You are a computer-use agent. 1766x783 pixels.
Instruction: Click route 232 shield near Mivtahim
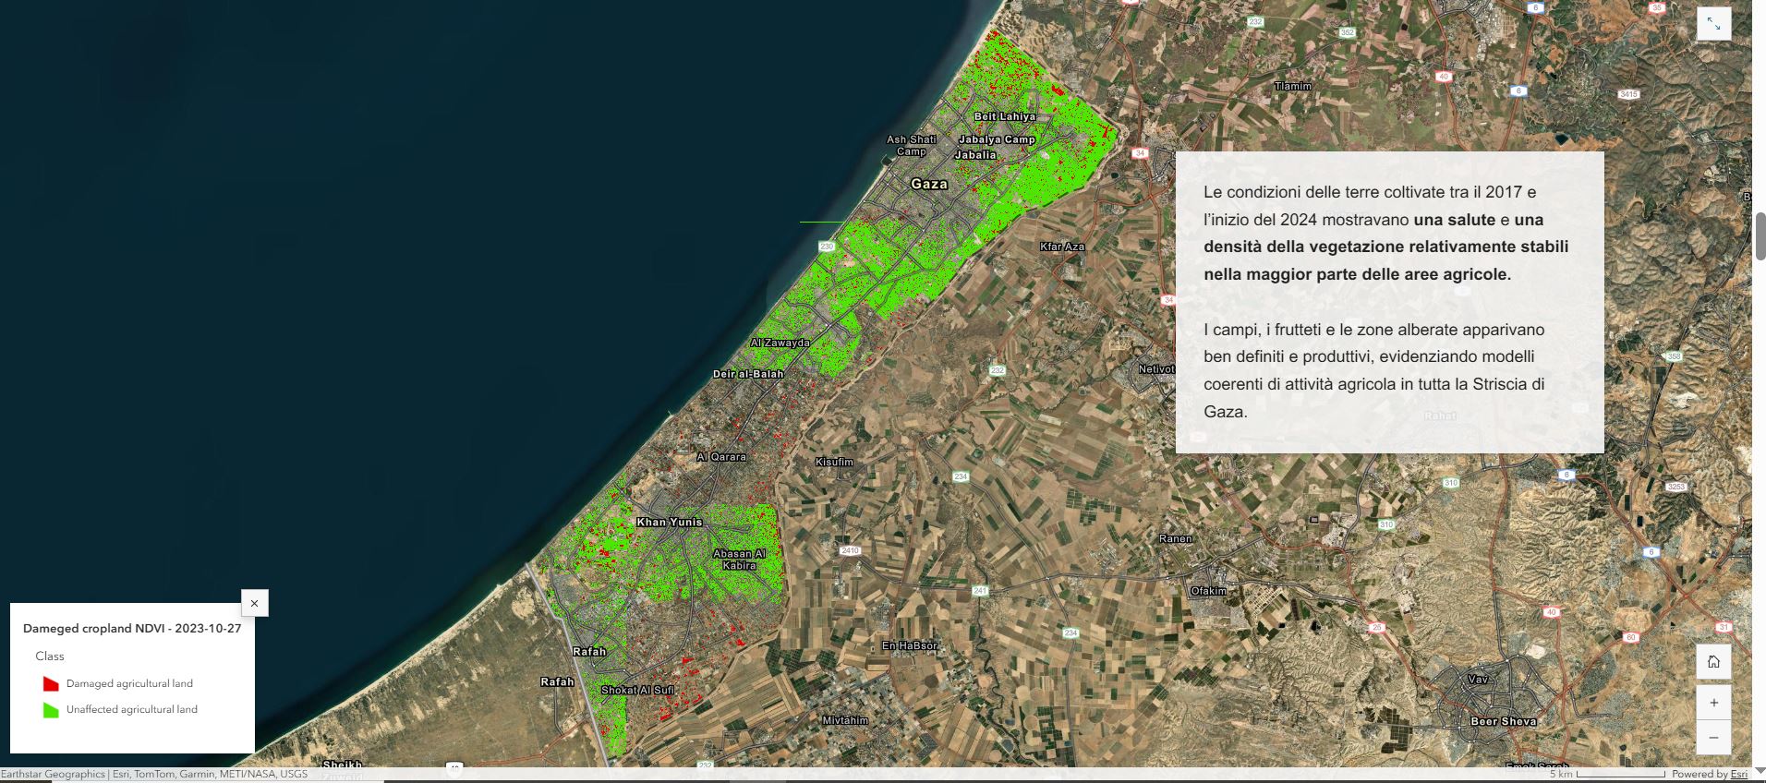pyautogui.click(x=706, y=765)
